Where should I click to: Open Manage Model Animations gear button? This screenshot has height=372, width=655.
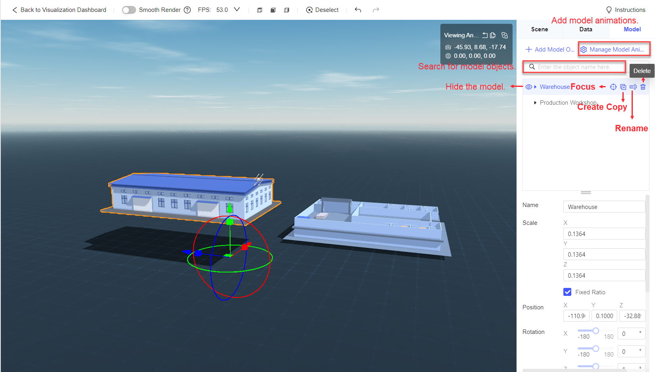pyautogui.click(x=614, y=50)
